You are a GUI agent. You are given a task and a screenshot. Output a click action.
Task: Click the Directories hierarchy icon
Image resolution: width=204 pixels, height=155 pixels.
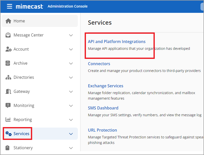coord(8,77)
